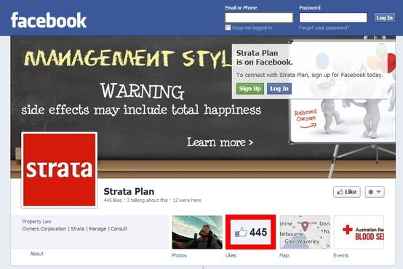Click the facebook logo in header
The width and height of the screenshot is (403, 269).
click(x=49, y=20)
